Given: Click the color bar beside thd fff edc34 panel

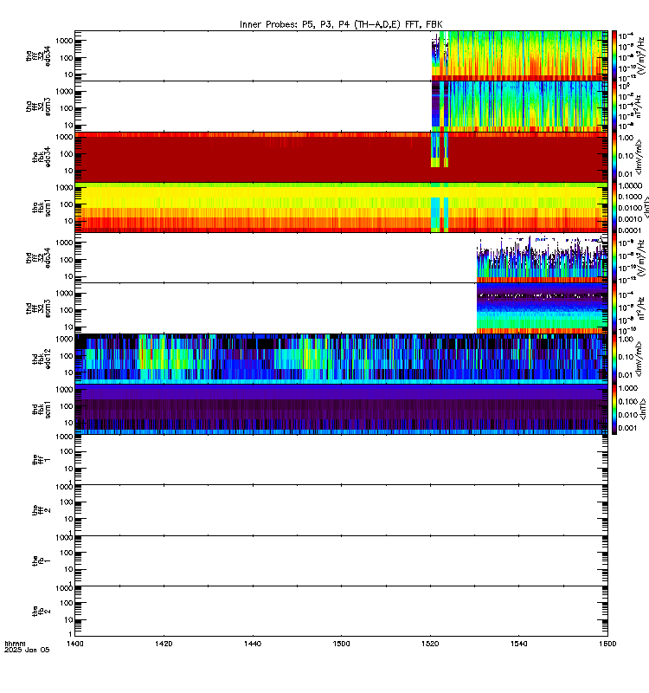Looking at the screenshot, I should point(614,257).
